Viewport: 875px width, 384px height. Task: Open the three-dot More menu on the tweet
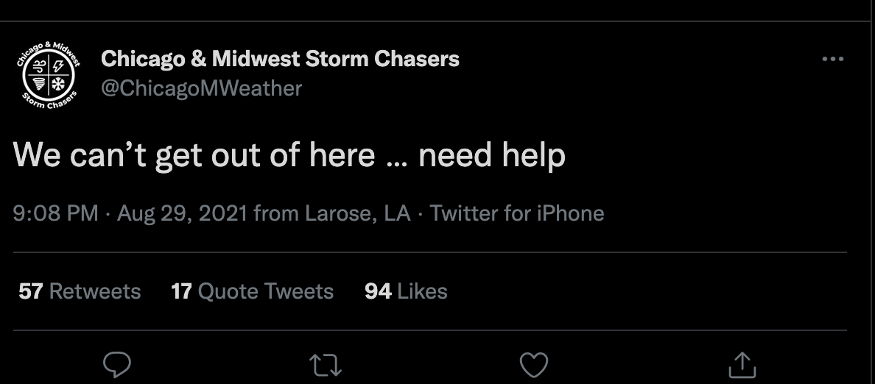(x=832, y=59)
